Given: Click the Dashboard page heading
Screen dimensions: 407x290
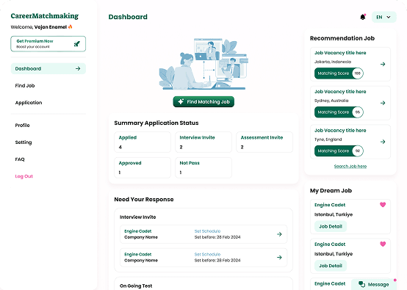Looking at the screenshot, I should [128, 17].
